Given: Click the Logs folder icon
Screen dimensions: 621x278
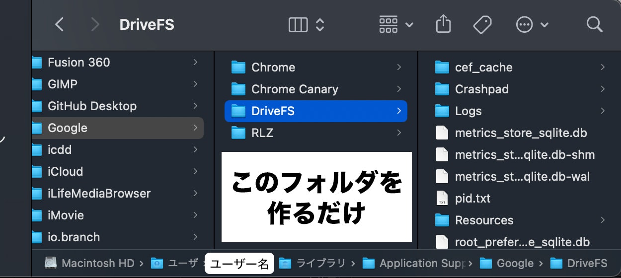Looking at the screenshot, I should (x=442, y=111).
